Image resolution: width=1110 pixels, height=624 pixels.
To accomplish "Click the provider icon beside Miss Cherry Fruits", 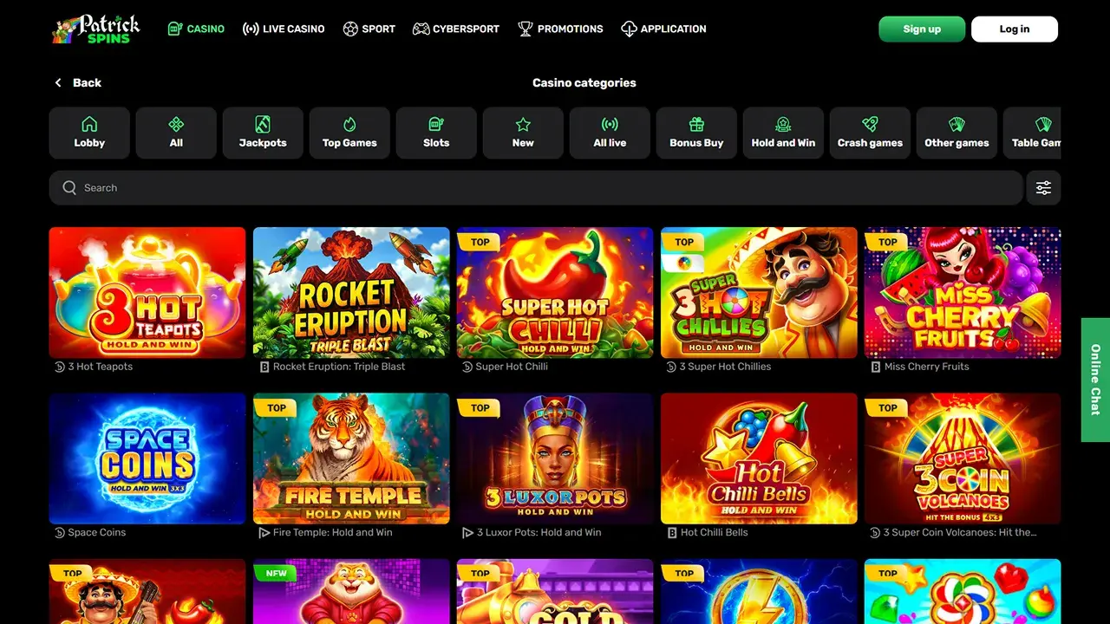I will 876,367.
